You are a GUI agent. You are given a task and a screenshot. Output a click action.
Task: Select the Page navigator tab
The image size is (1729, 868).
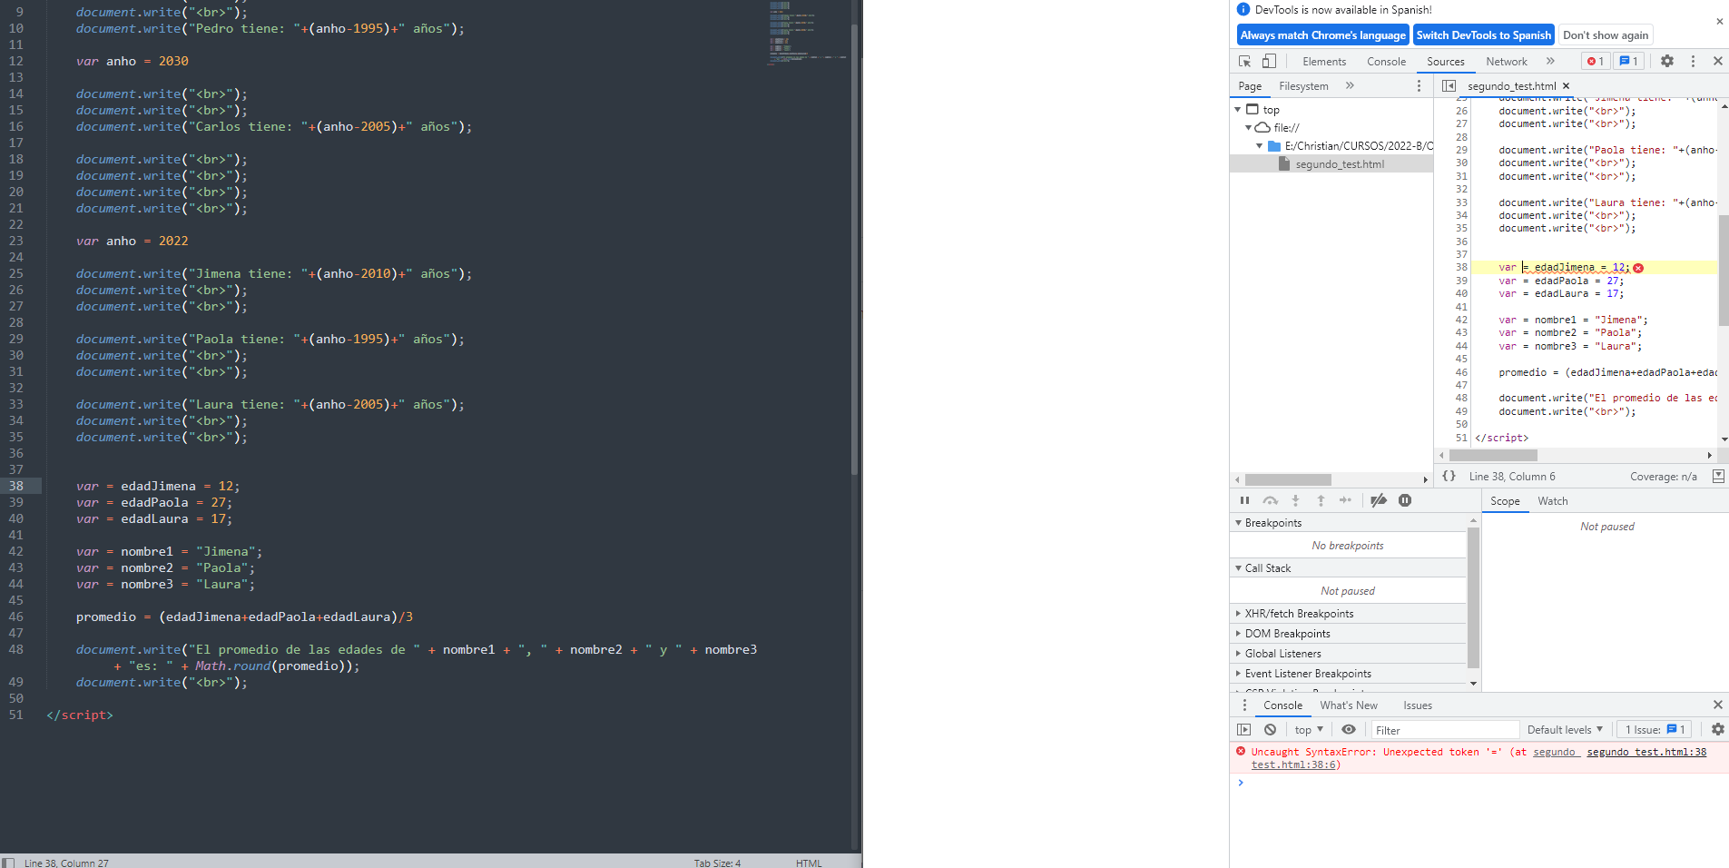(1250, 86)
